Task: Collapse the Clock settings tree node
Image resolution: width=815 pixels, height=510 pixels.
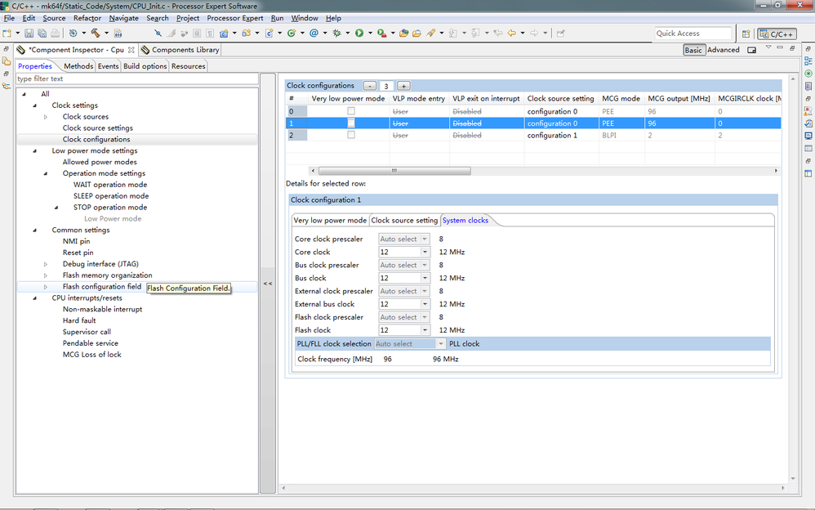Action: 34,105
